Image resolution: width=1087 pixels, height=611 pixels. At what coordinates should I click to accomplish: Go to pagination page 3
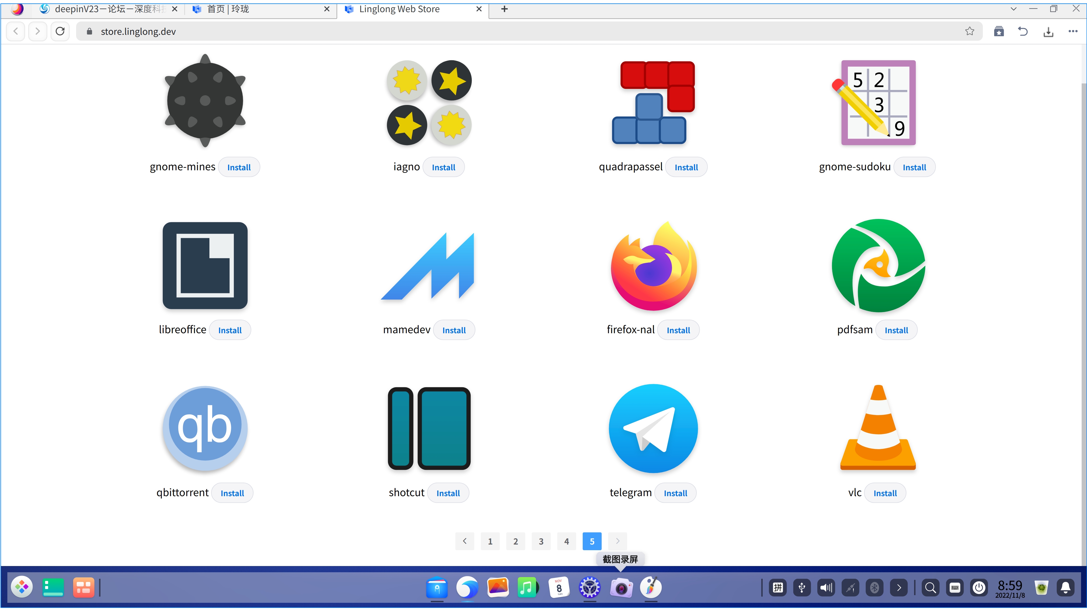pyautogui.click(x=541, y=541)
